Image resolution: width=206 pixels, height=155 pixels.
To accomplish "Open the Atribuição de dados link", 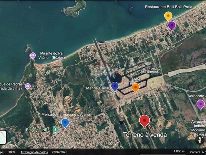I will [x=34, y=152].
